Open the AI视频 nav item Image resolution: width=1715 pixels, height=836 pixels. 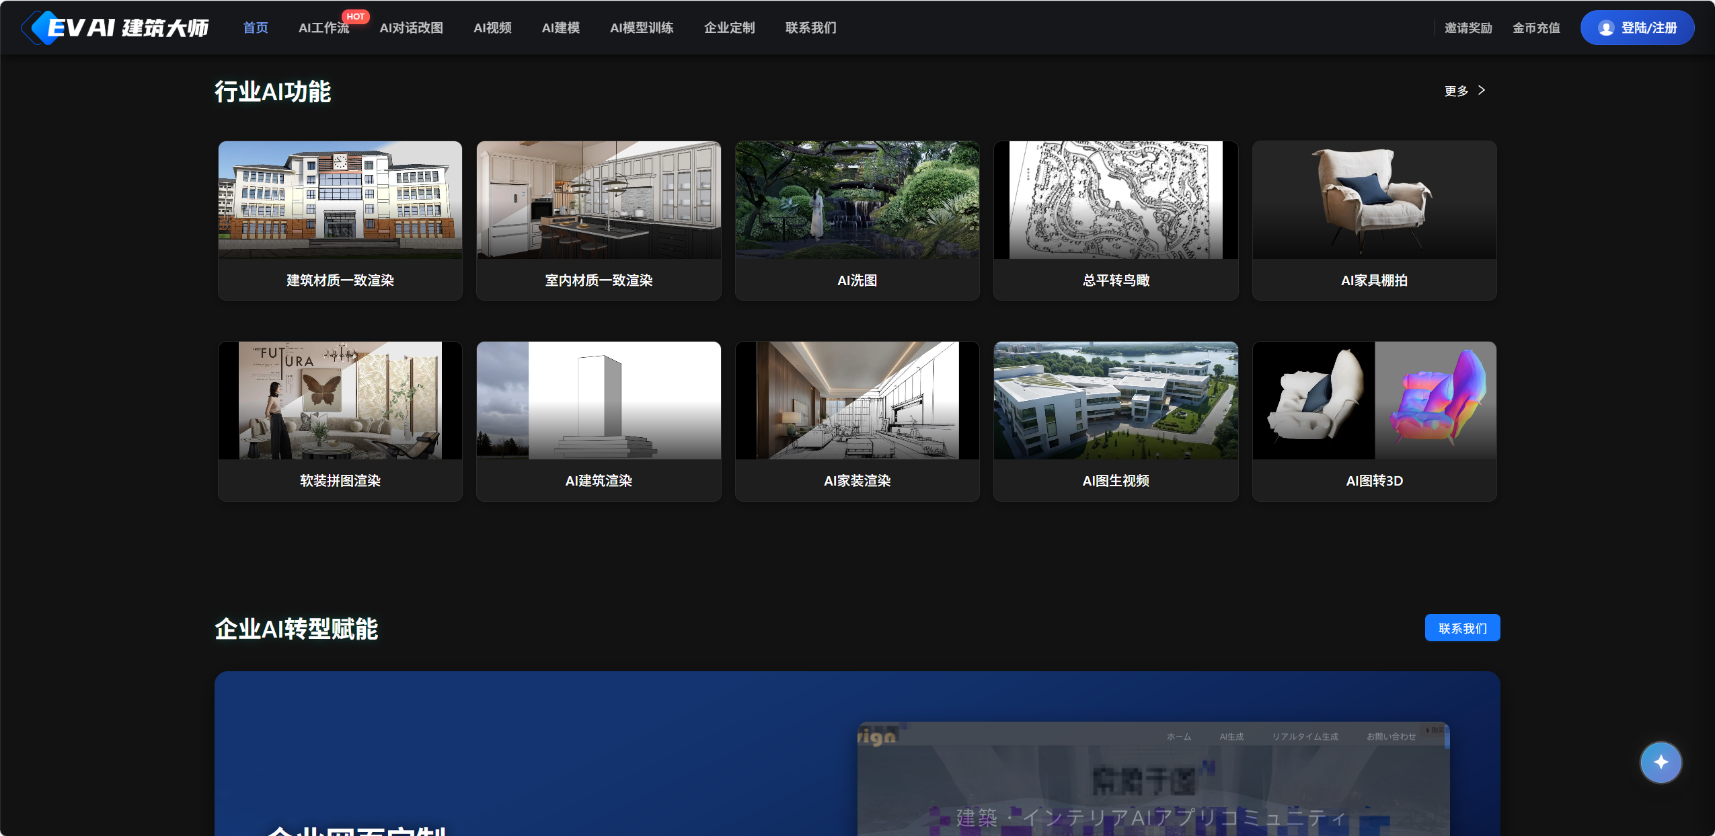pos(492,28)
